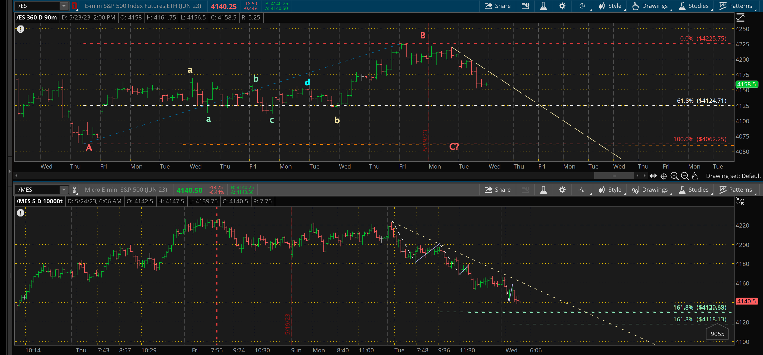Click /ES Edit Studies flask icon

[x=543, y=6]
